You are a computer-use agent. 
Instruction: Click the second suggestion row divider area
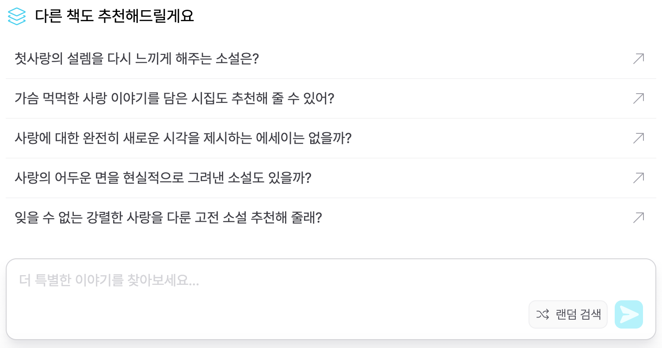pyautogui.click(x=331, y=118)
